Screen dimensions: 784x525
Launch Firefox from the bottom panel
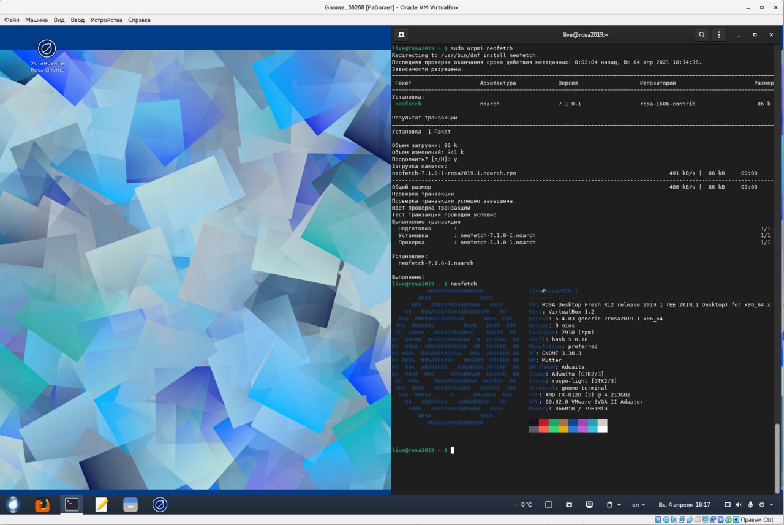click(x=42, y=504)
